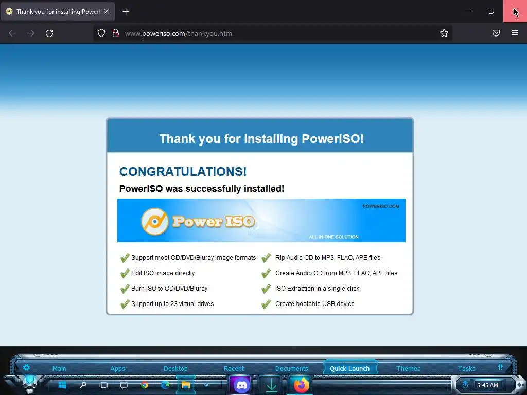Launch Google Chrome from taskbar
Screen dimensions: 527x395
(x=145, y=385)
